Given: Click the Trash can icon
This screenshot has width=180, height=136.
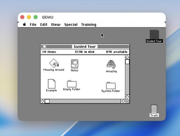Looking at the screenshot, I should pyautogui.click(x=154, y=109).
